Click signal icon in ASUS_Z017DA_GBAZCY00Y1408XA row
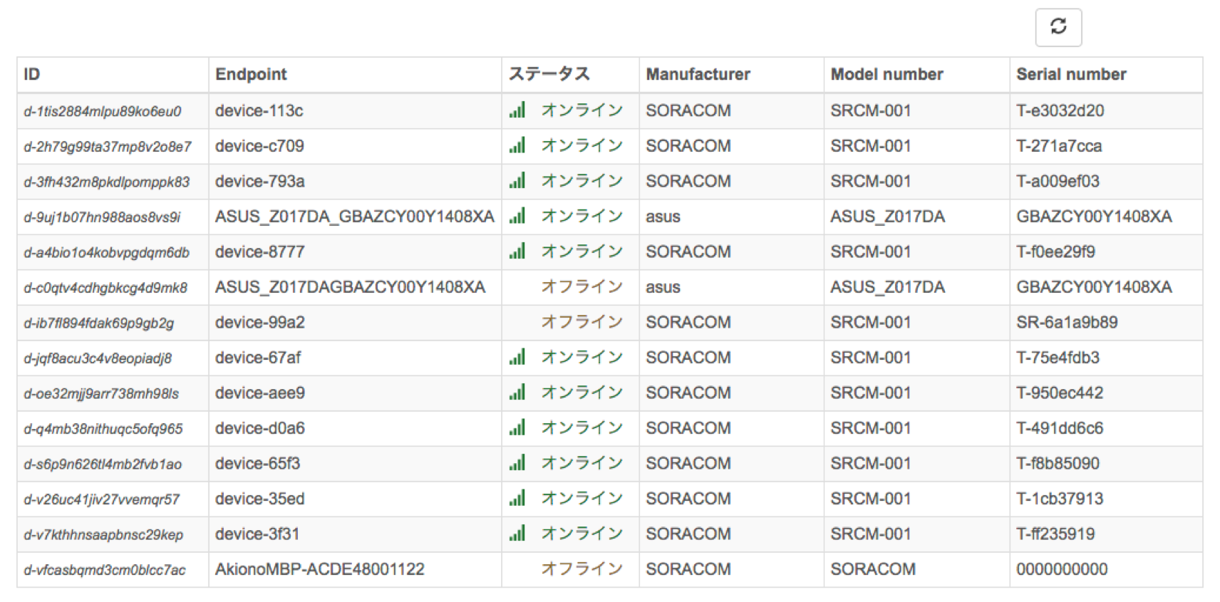 click(x=517, y=216)
